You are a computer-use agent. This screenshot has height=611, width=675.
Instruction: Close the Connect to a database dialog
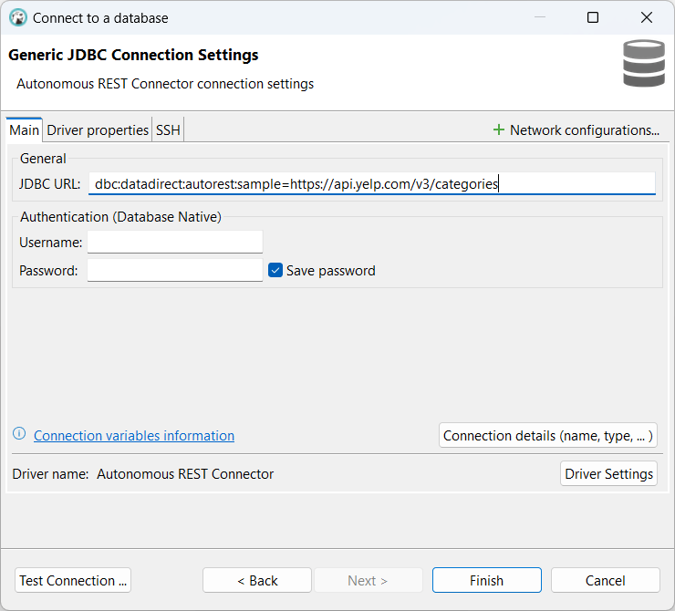click(x=647, y=17)
